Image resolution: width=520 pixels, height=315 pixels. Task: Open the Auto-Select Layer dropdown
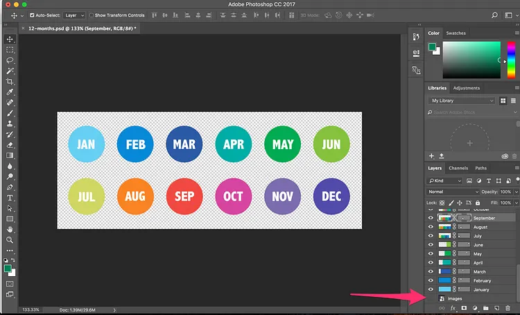(74, 15)
